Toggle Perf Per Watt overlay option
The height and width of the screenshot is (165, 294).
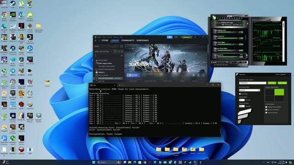tap(266, 110)
